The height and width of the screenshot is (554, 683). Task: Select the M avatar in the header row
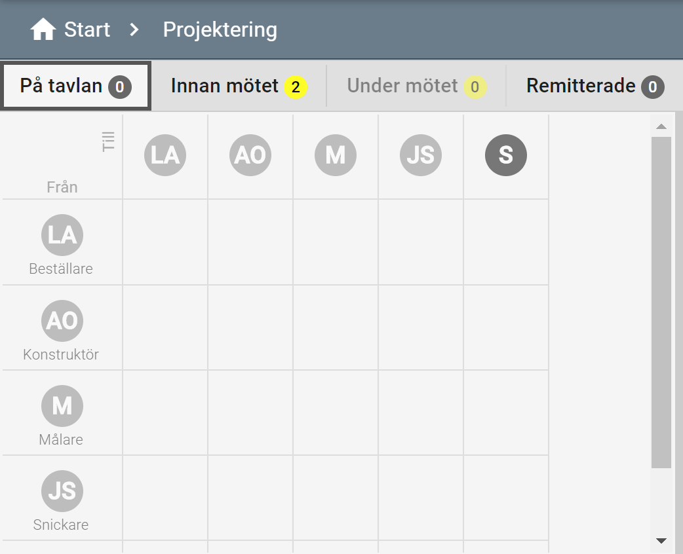pyautogui.click(x=336, y=155)
